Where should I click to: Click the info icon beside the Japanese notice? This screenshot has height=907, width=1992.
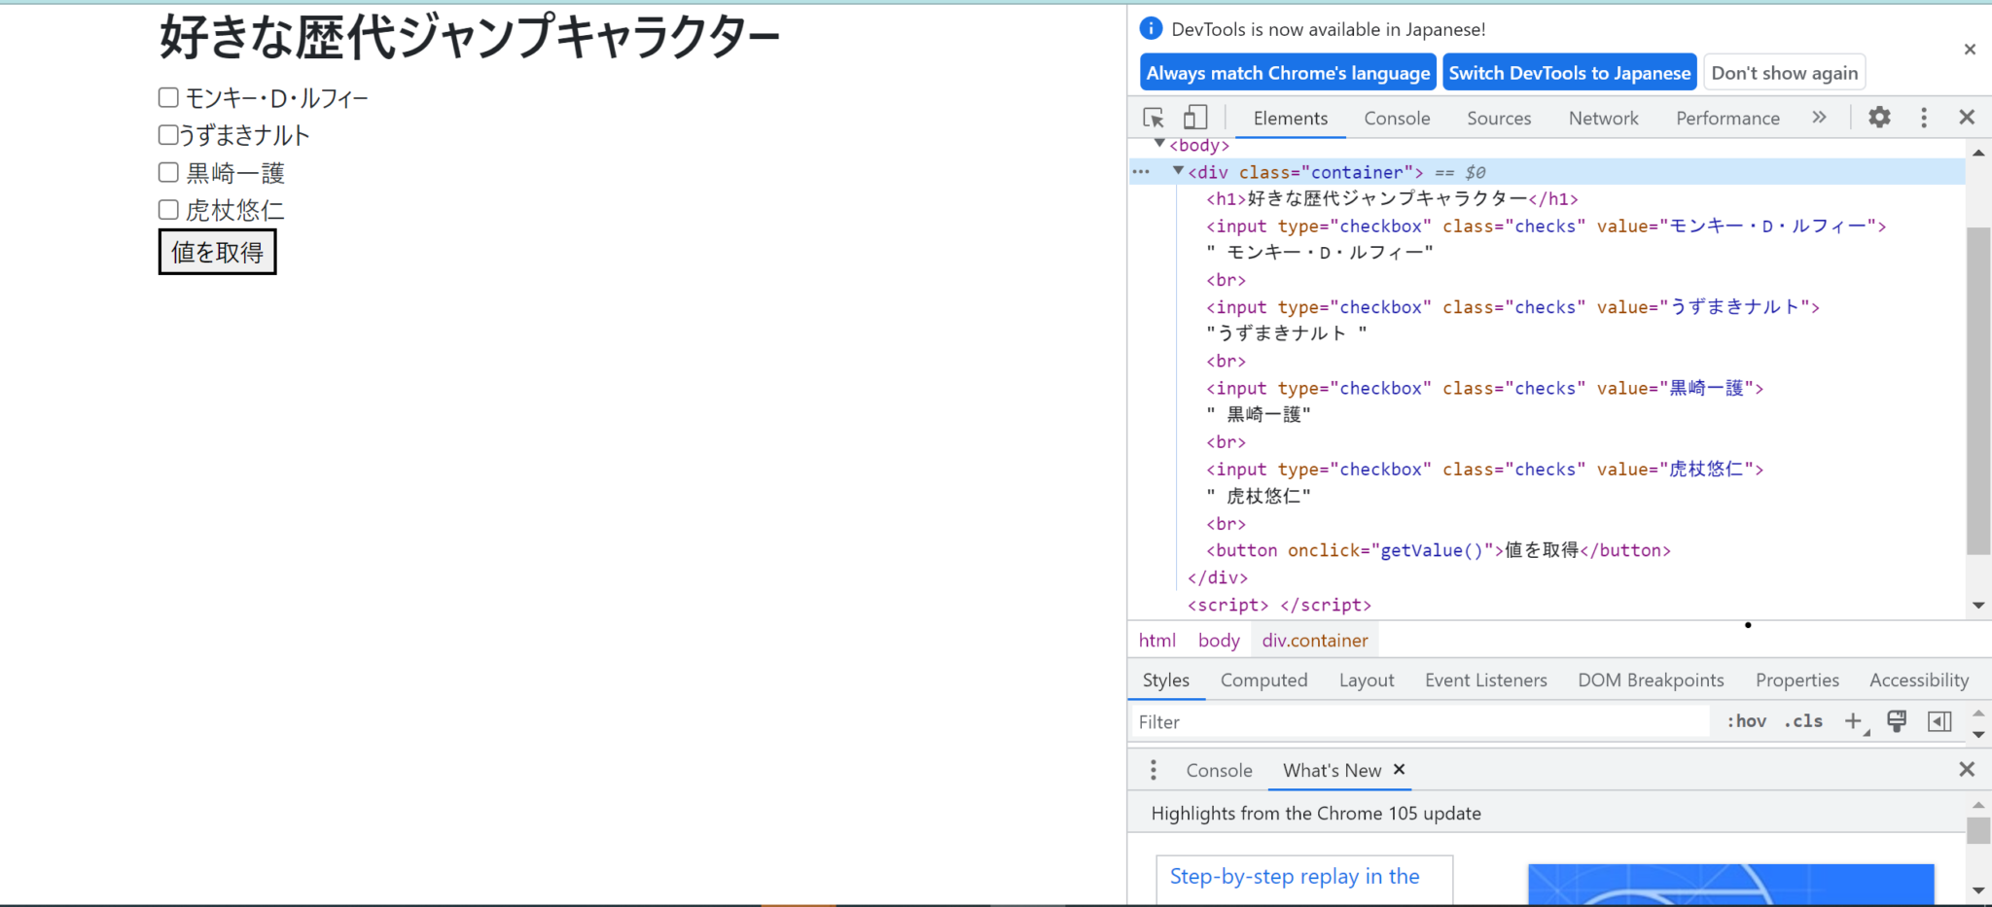[1152, 28]
